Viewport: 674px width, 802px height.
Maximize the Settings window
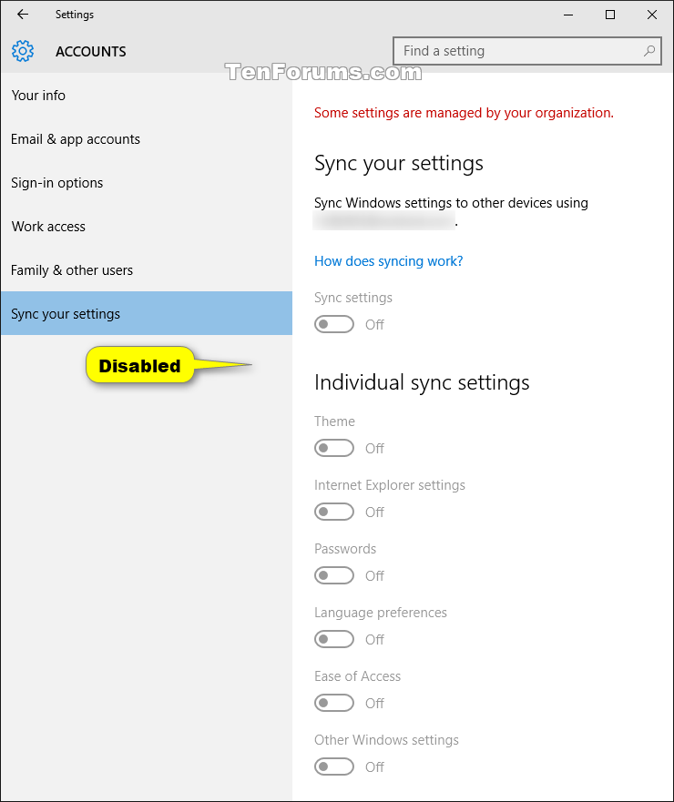tap(610, 15)
